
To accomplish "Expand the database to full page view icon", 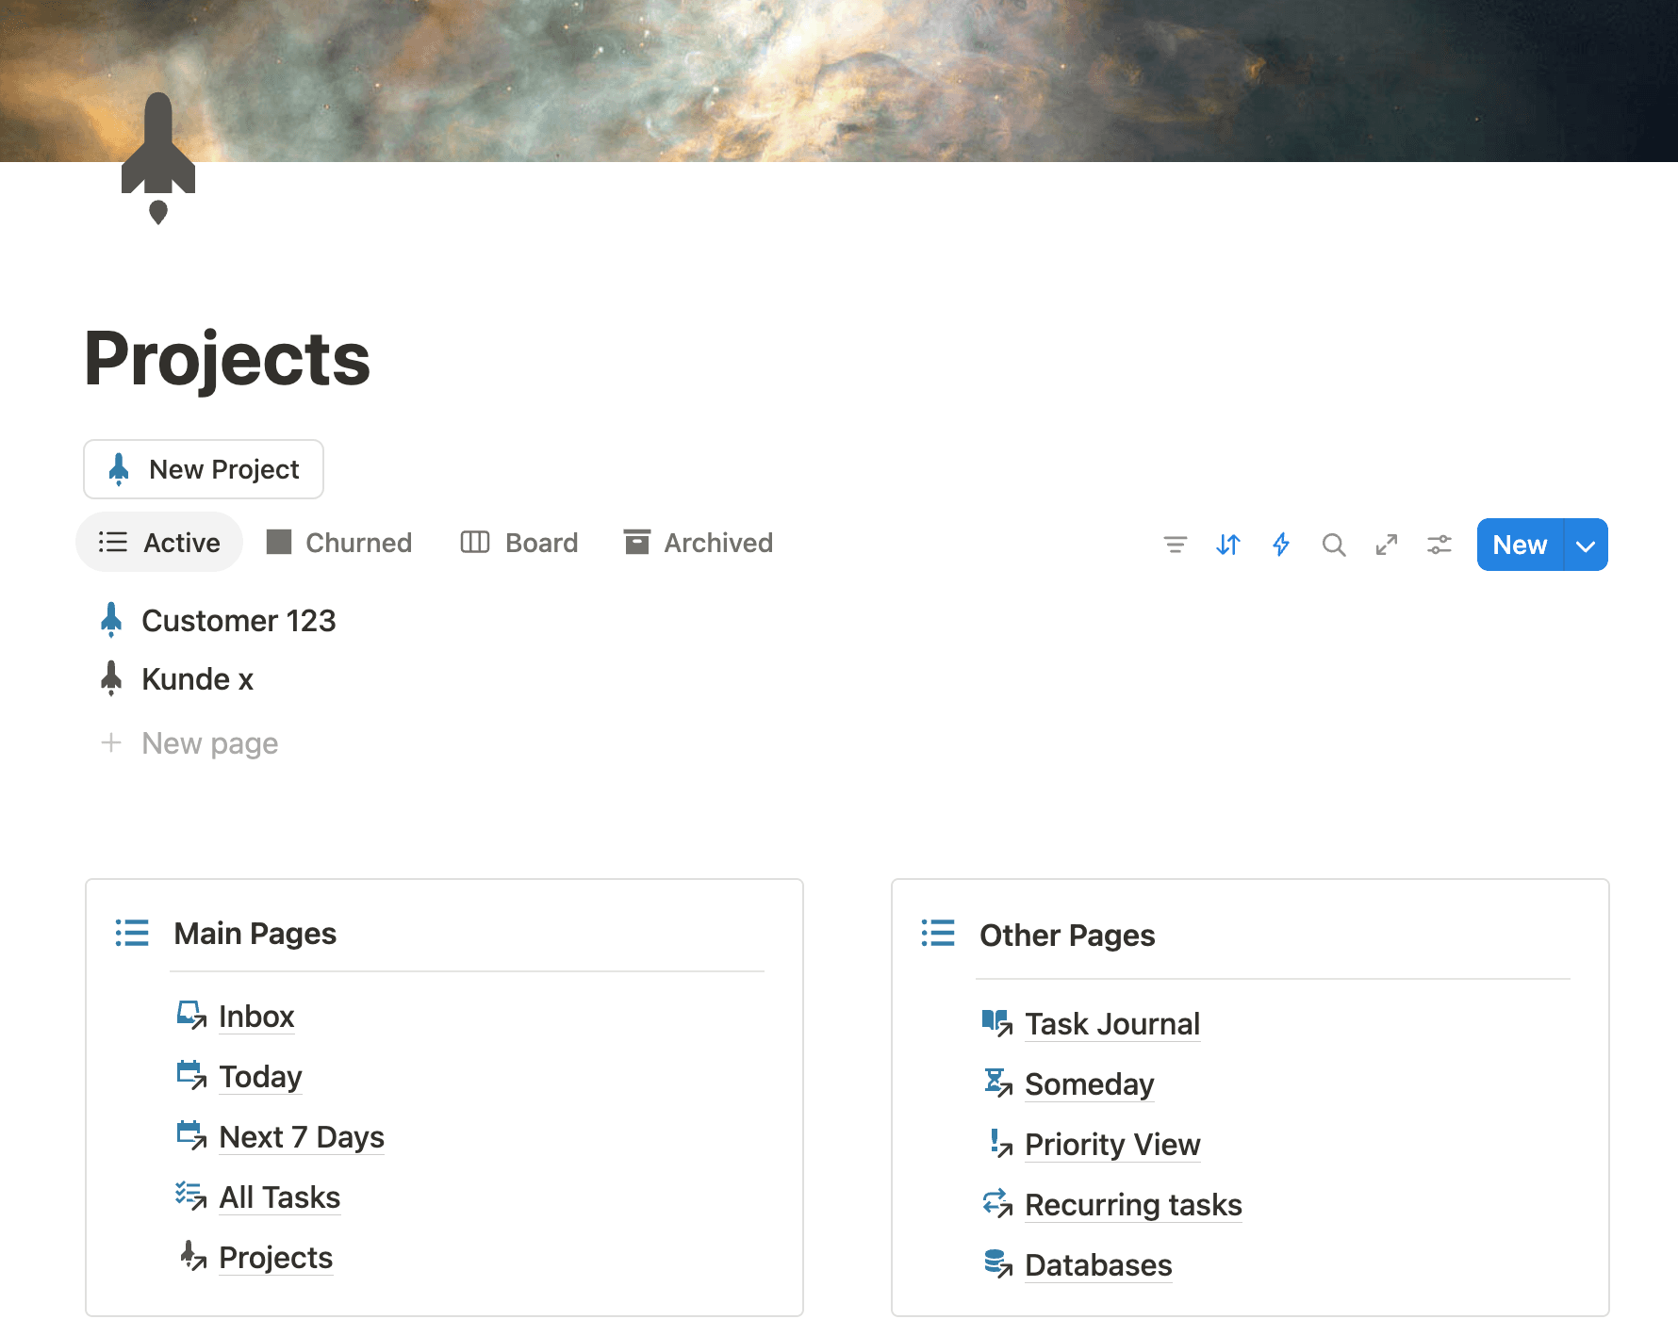I will (1386, 544).
